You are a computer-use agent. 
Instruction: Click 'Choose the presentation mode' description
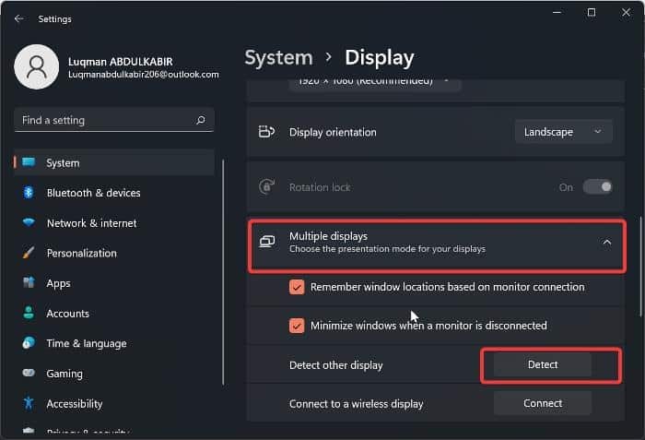tap(387, 249)
